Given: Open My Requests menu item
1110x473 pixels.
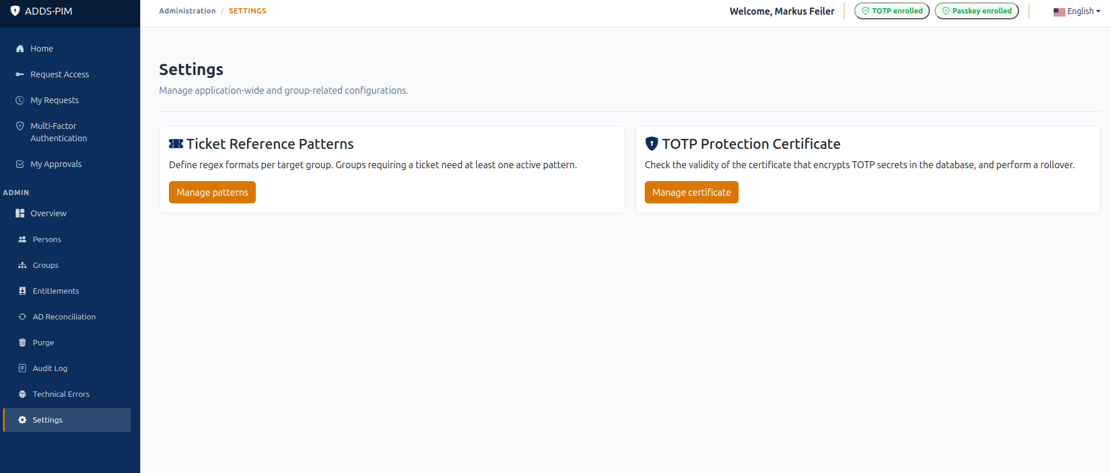Looking at the screenshot, I should tap(67, 100).
